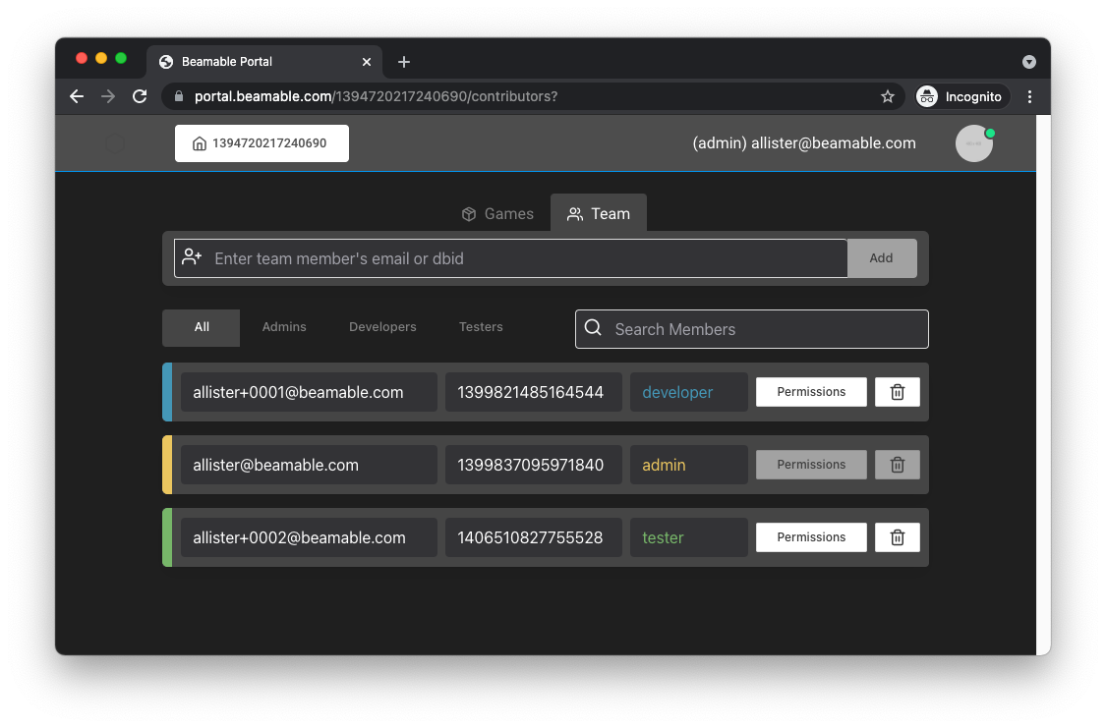Click the ID 1399837095971840
The width and height of the screenshot is (1106, 728).
tap(533, 465)
